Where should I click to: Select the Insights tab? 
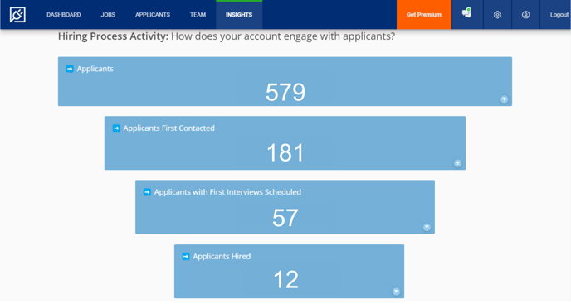click(239, 15)
